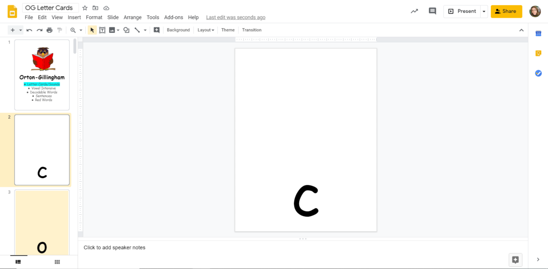Click the Add comment toolbar icon
The width and height of the screenshot is (548, 269).
pos(157,30)
